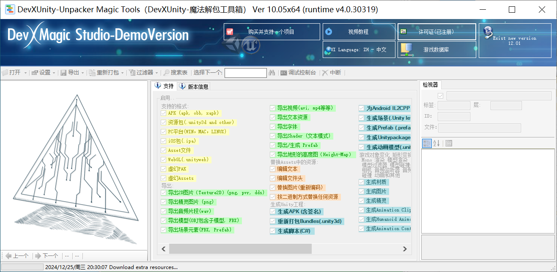Open the 游戏数据库 game database
The image size is (557, 272).
437,49
